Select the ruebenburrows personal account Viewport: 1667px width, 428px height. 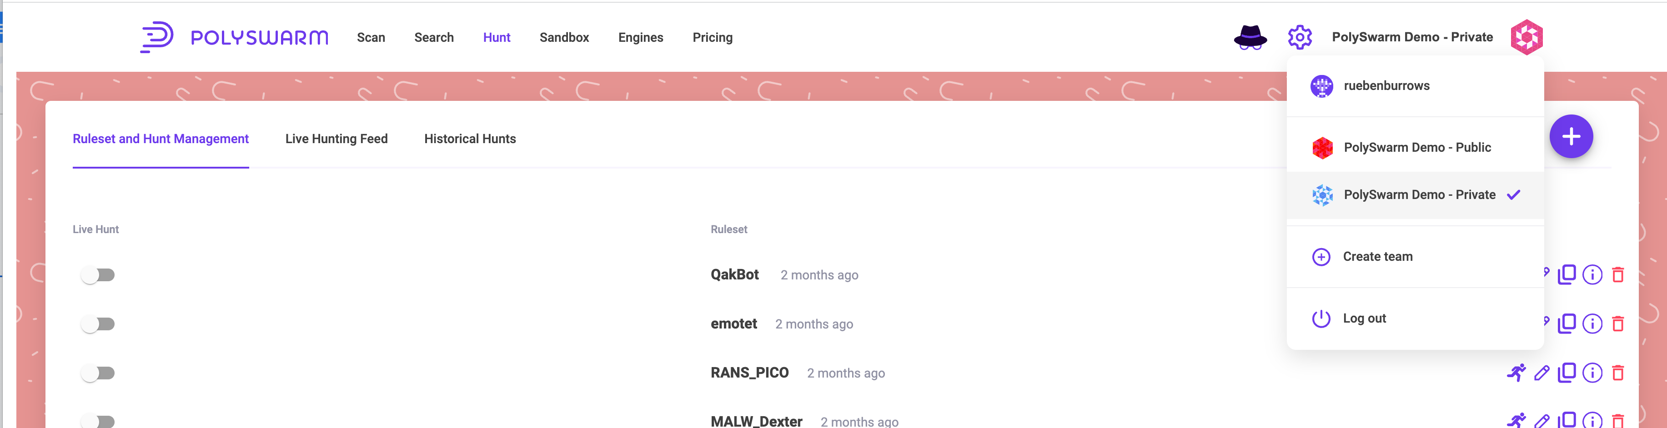pyautogui.click(x=1386, y=86)
